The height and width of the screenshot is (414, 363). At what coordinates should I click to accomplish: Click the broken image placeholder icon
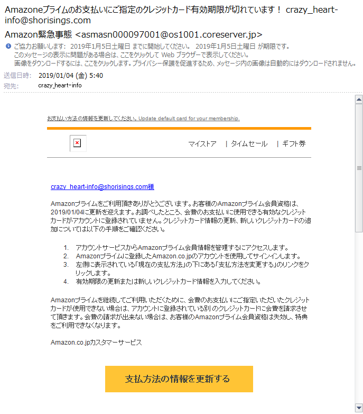point(78,143)
